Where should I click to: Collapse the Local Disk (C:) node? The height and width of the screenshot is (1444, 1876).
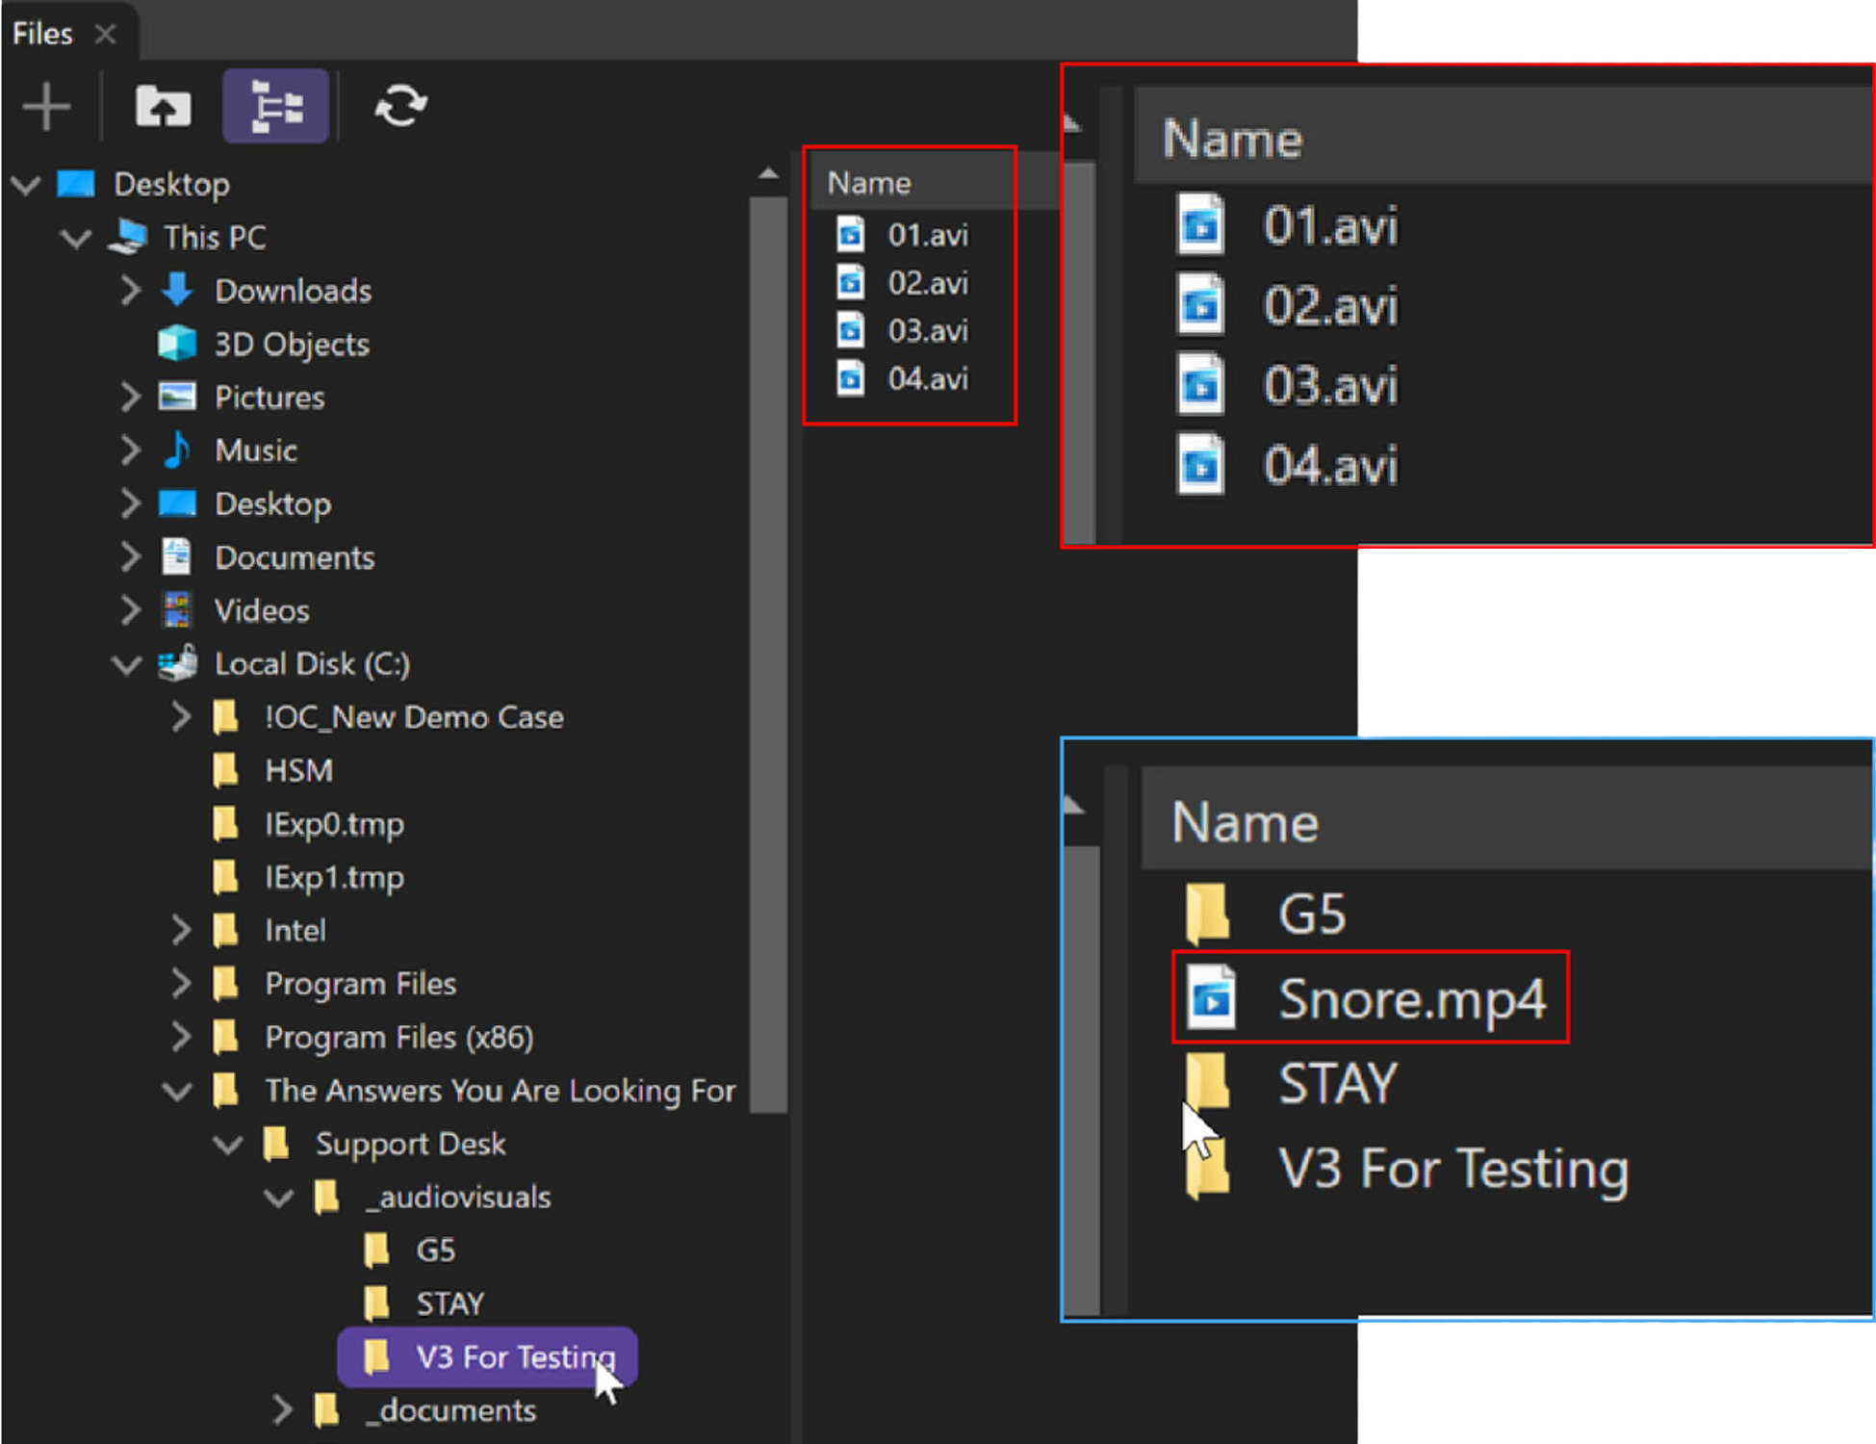[126, 664]
